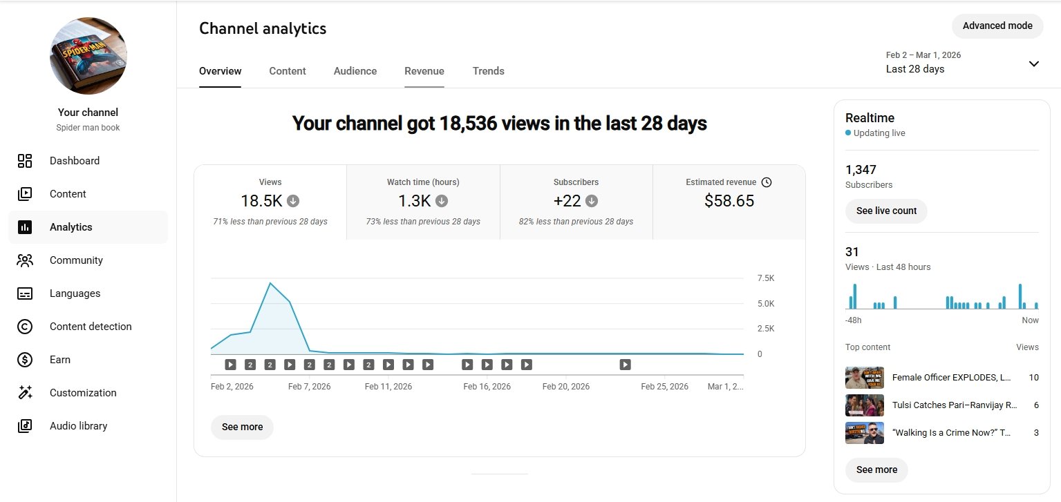
Task: Open the Female Officer EXPLODES video thumbnail
Action: click(864, 378)
